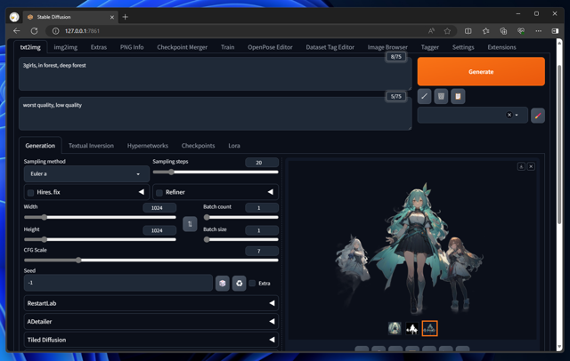Tick the seed Extra checkbox
The image size is (570, 361).
(x=252, y=284)
